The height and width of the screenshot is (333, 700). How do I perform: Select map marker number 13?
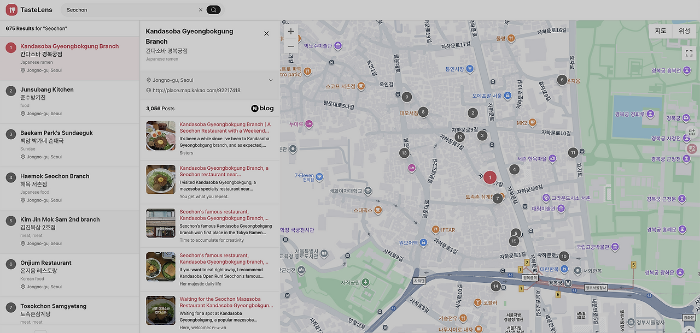coord(404,153)
